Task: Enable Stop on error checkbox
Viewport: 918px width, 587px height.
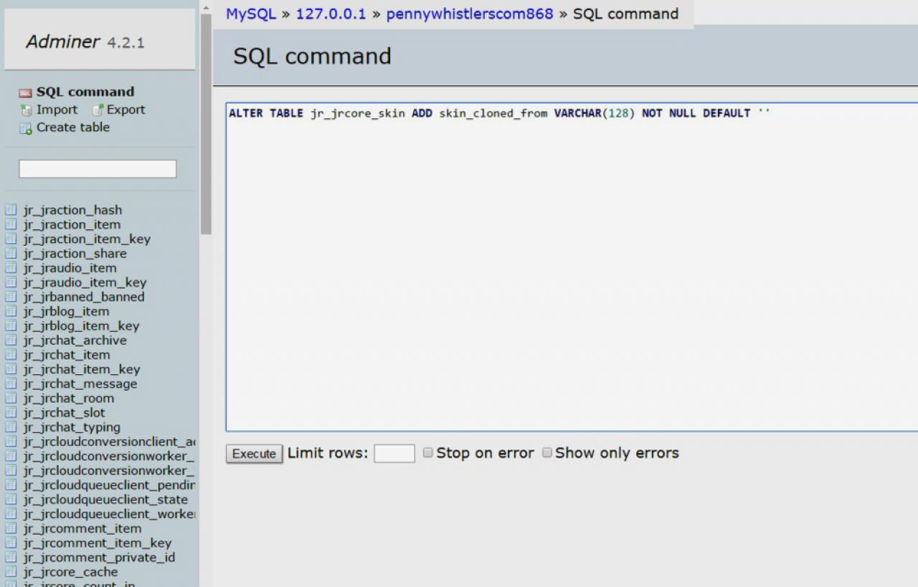Action: tap(427, 453)
